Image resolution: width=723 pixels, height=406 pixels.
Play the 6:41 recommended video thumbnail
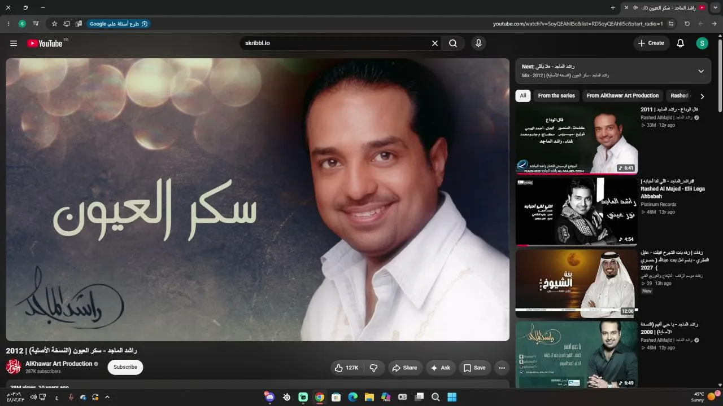click(577, 140)
